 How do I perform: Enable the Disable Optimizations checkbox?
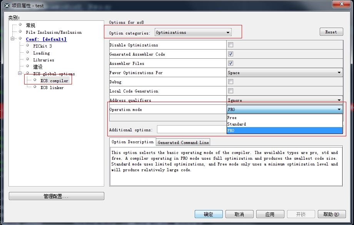tap(230, 45)
